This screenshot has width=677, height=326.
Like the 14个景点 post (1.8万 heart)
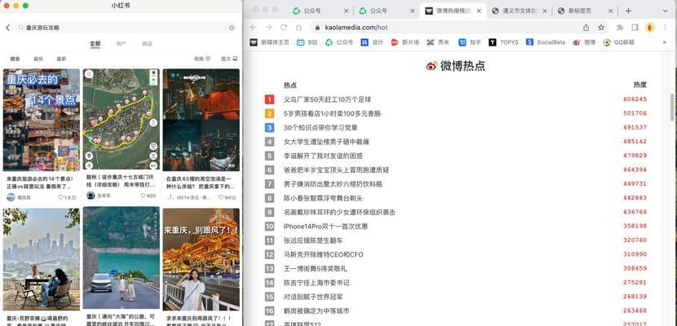[x=60, y=197]
